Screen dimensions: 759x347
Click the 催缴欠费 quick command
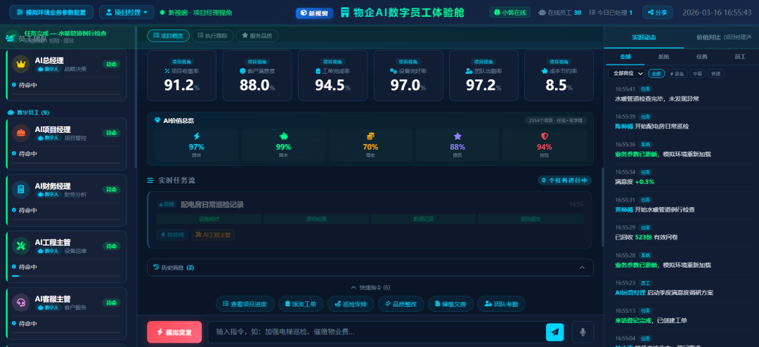(450, 304)
